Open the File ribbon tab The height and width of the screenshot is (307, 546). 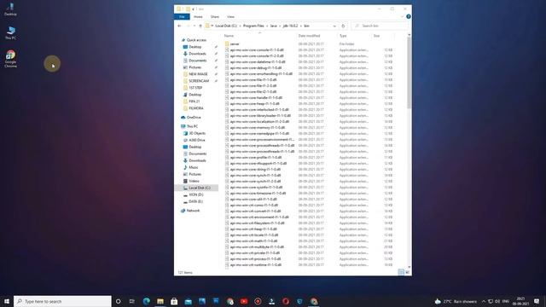pyautogui.click(x=182, y=17)
